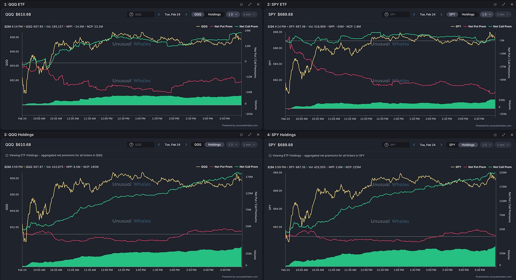This screenshot has width=516, height=280.
Task: Switch SPY Holdings panel to SPY view
Action: pyautogui.click(x=452, y=145)
